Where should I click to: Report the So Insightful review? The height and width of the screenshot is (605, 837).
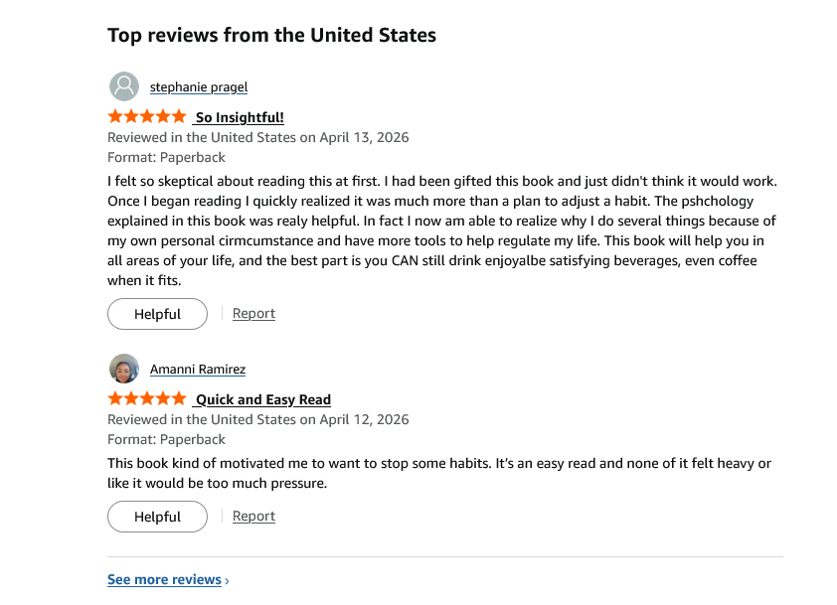[253, 313]
